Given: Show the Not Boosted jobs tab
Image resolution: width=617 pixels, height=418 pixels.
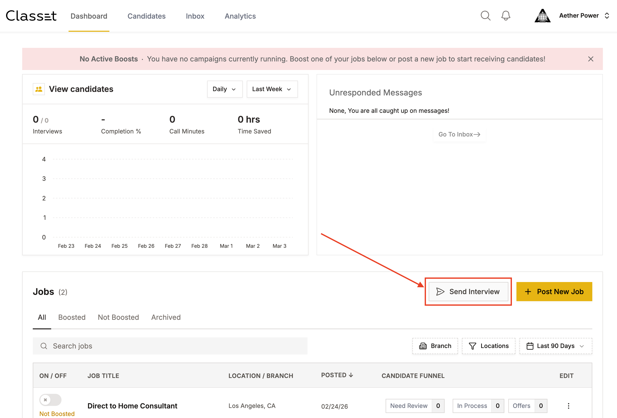Looking at the screenshot, I should (118, 317).
